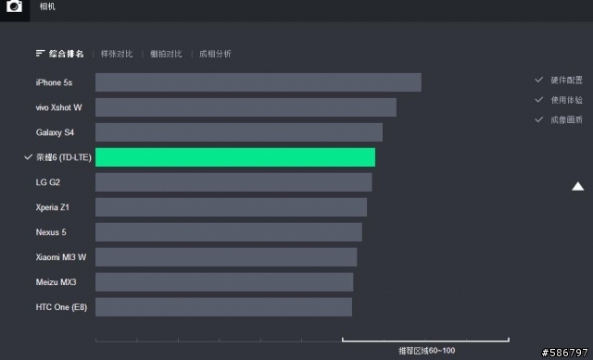Select the LG G2 label

[x=48, y=182]
